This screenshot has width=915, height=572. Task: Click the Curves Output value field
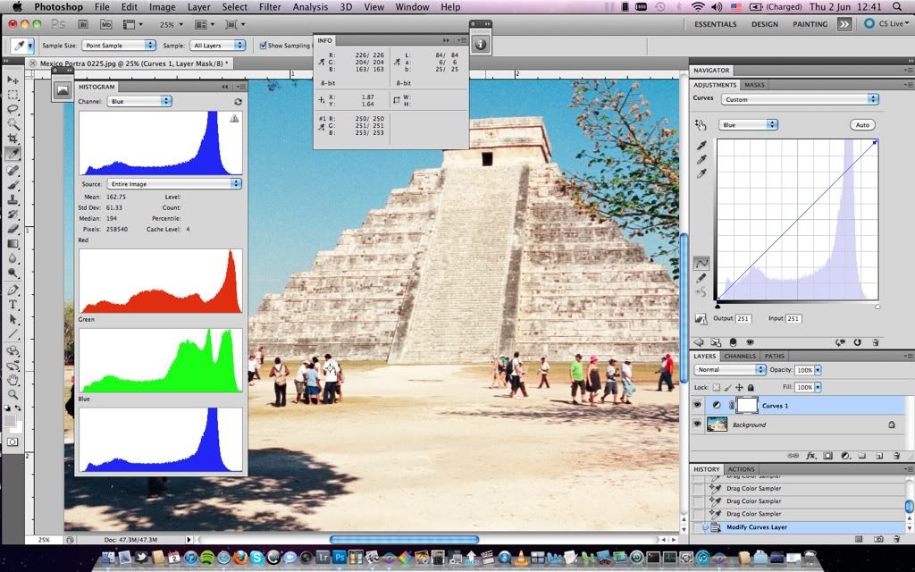click(743, 319)
